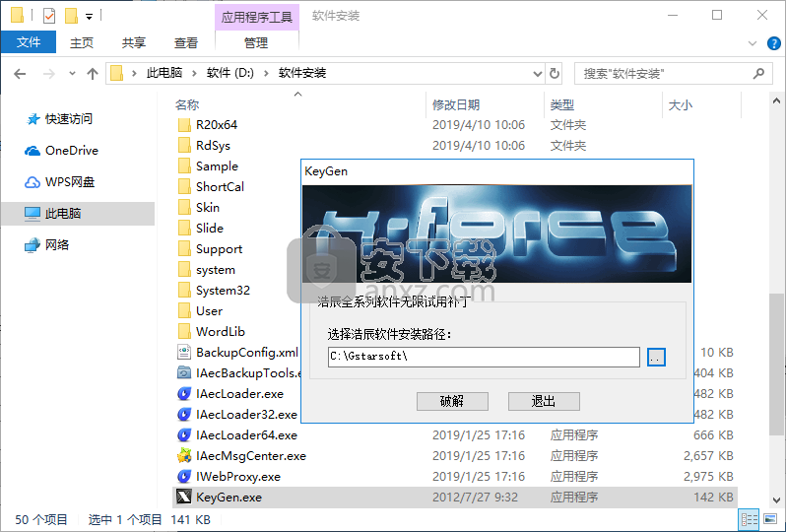The image size is (786, 532).
Task: Open 快速访问 in the navigation pane
Action: click(x=69, y=119)
